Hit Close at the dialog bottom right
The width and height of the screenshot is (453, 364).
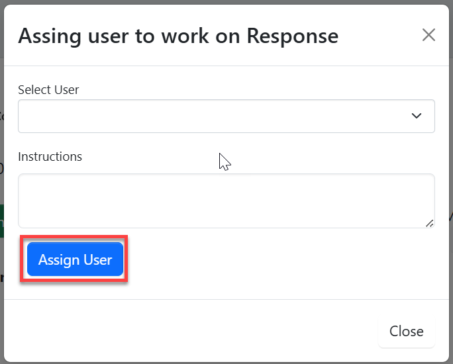406,332
